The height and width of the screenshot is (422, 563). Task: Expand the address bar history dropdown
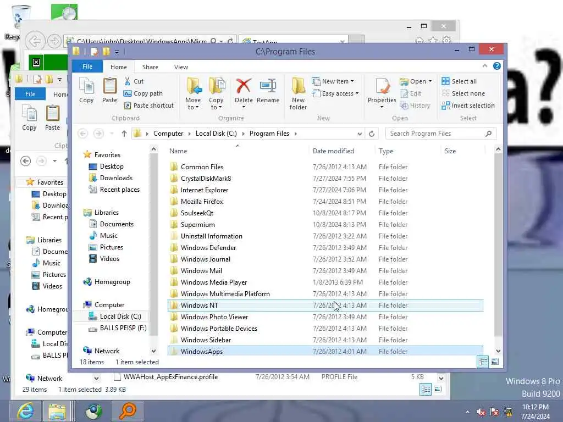360,134
